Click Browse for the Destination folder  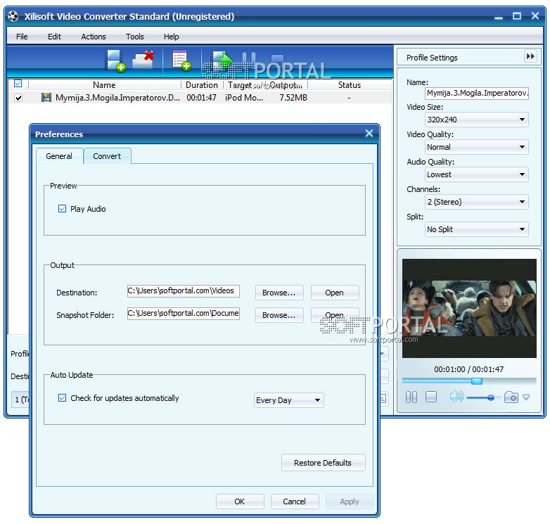(x=279, y=293)
